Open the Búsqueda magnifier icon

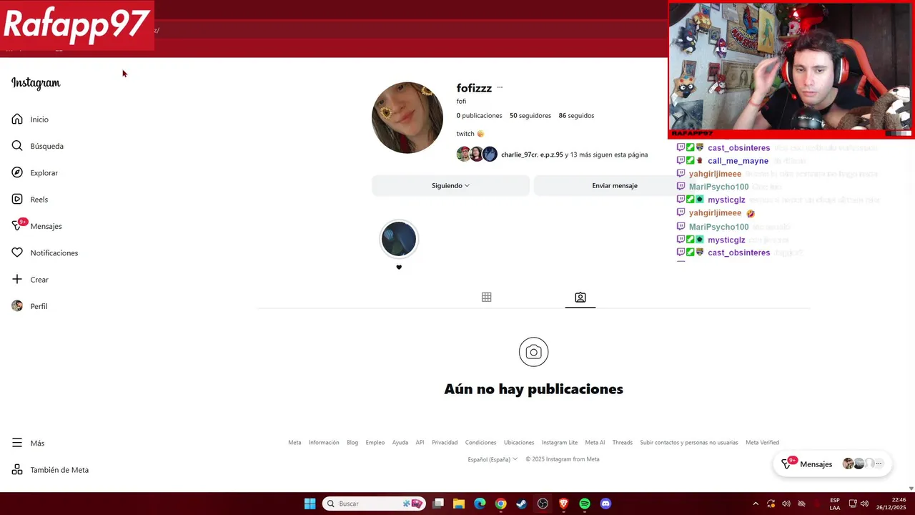coord(17,146)
